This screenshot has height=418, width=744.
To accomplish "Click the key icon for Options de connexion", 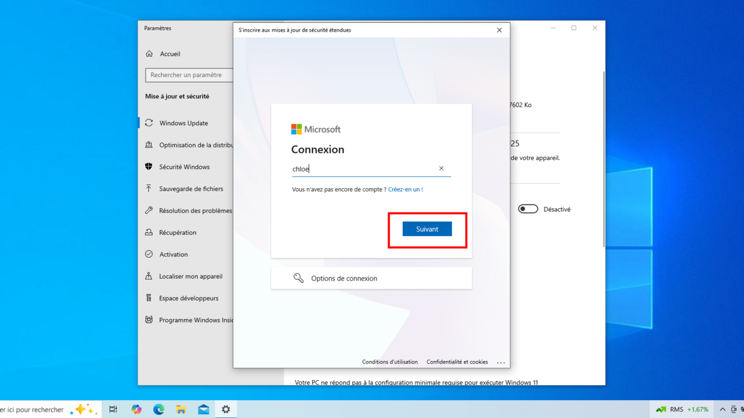I will (298, 278).
